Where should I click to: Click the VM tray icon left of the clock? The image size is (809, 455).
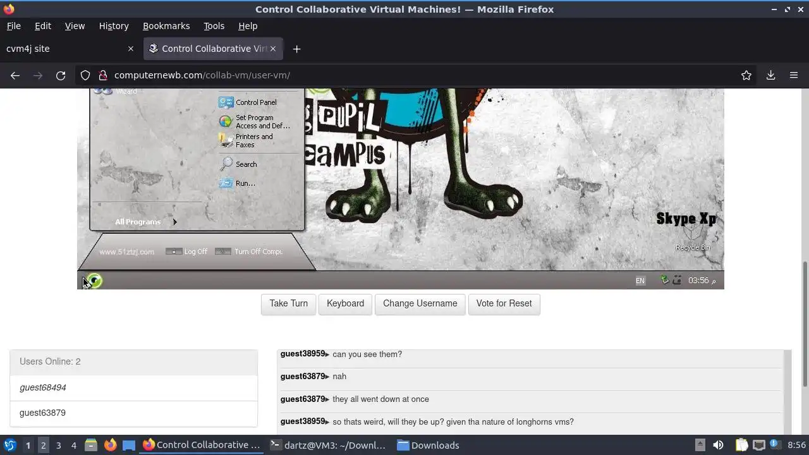[677, 280]
